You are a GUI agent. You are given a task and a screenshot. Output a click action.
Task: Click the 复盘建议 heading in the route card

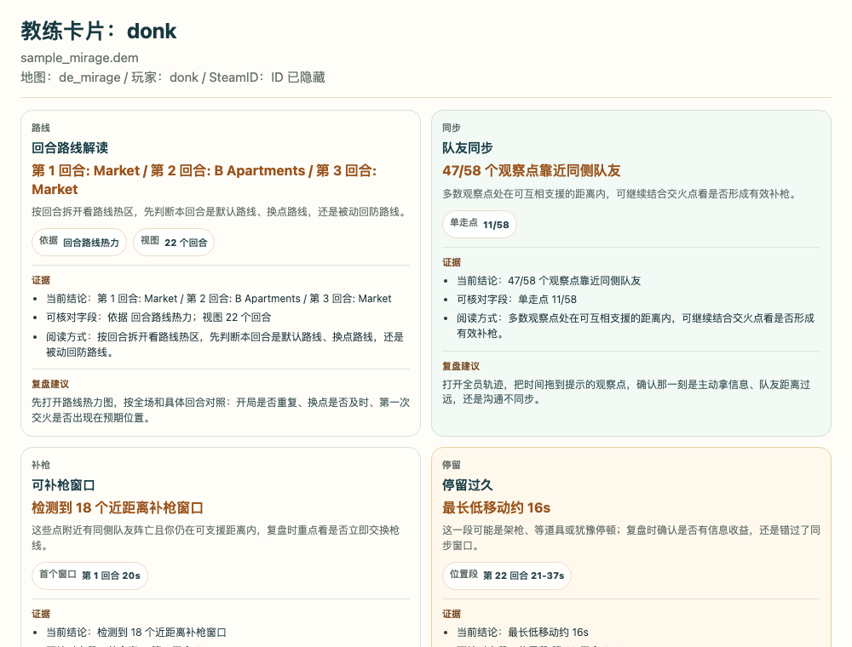coord(50,384)
